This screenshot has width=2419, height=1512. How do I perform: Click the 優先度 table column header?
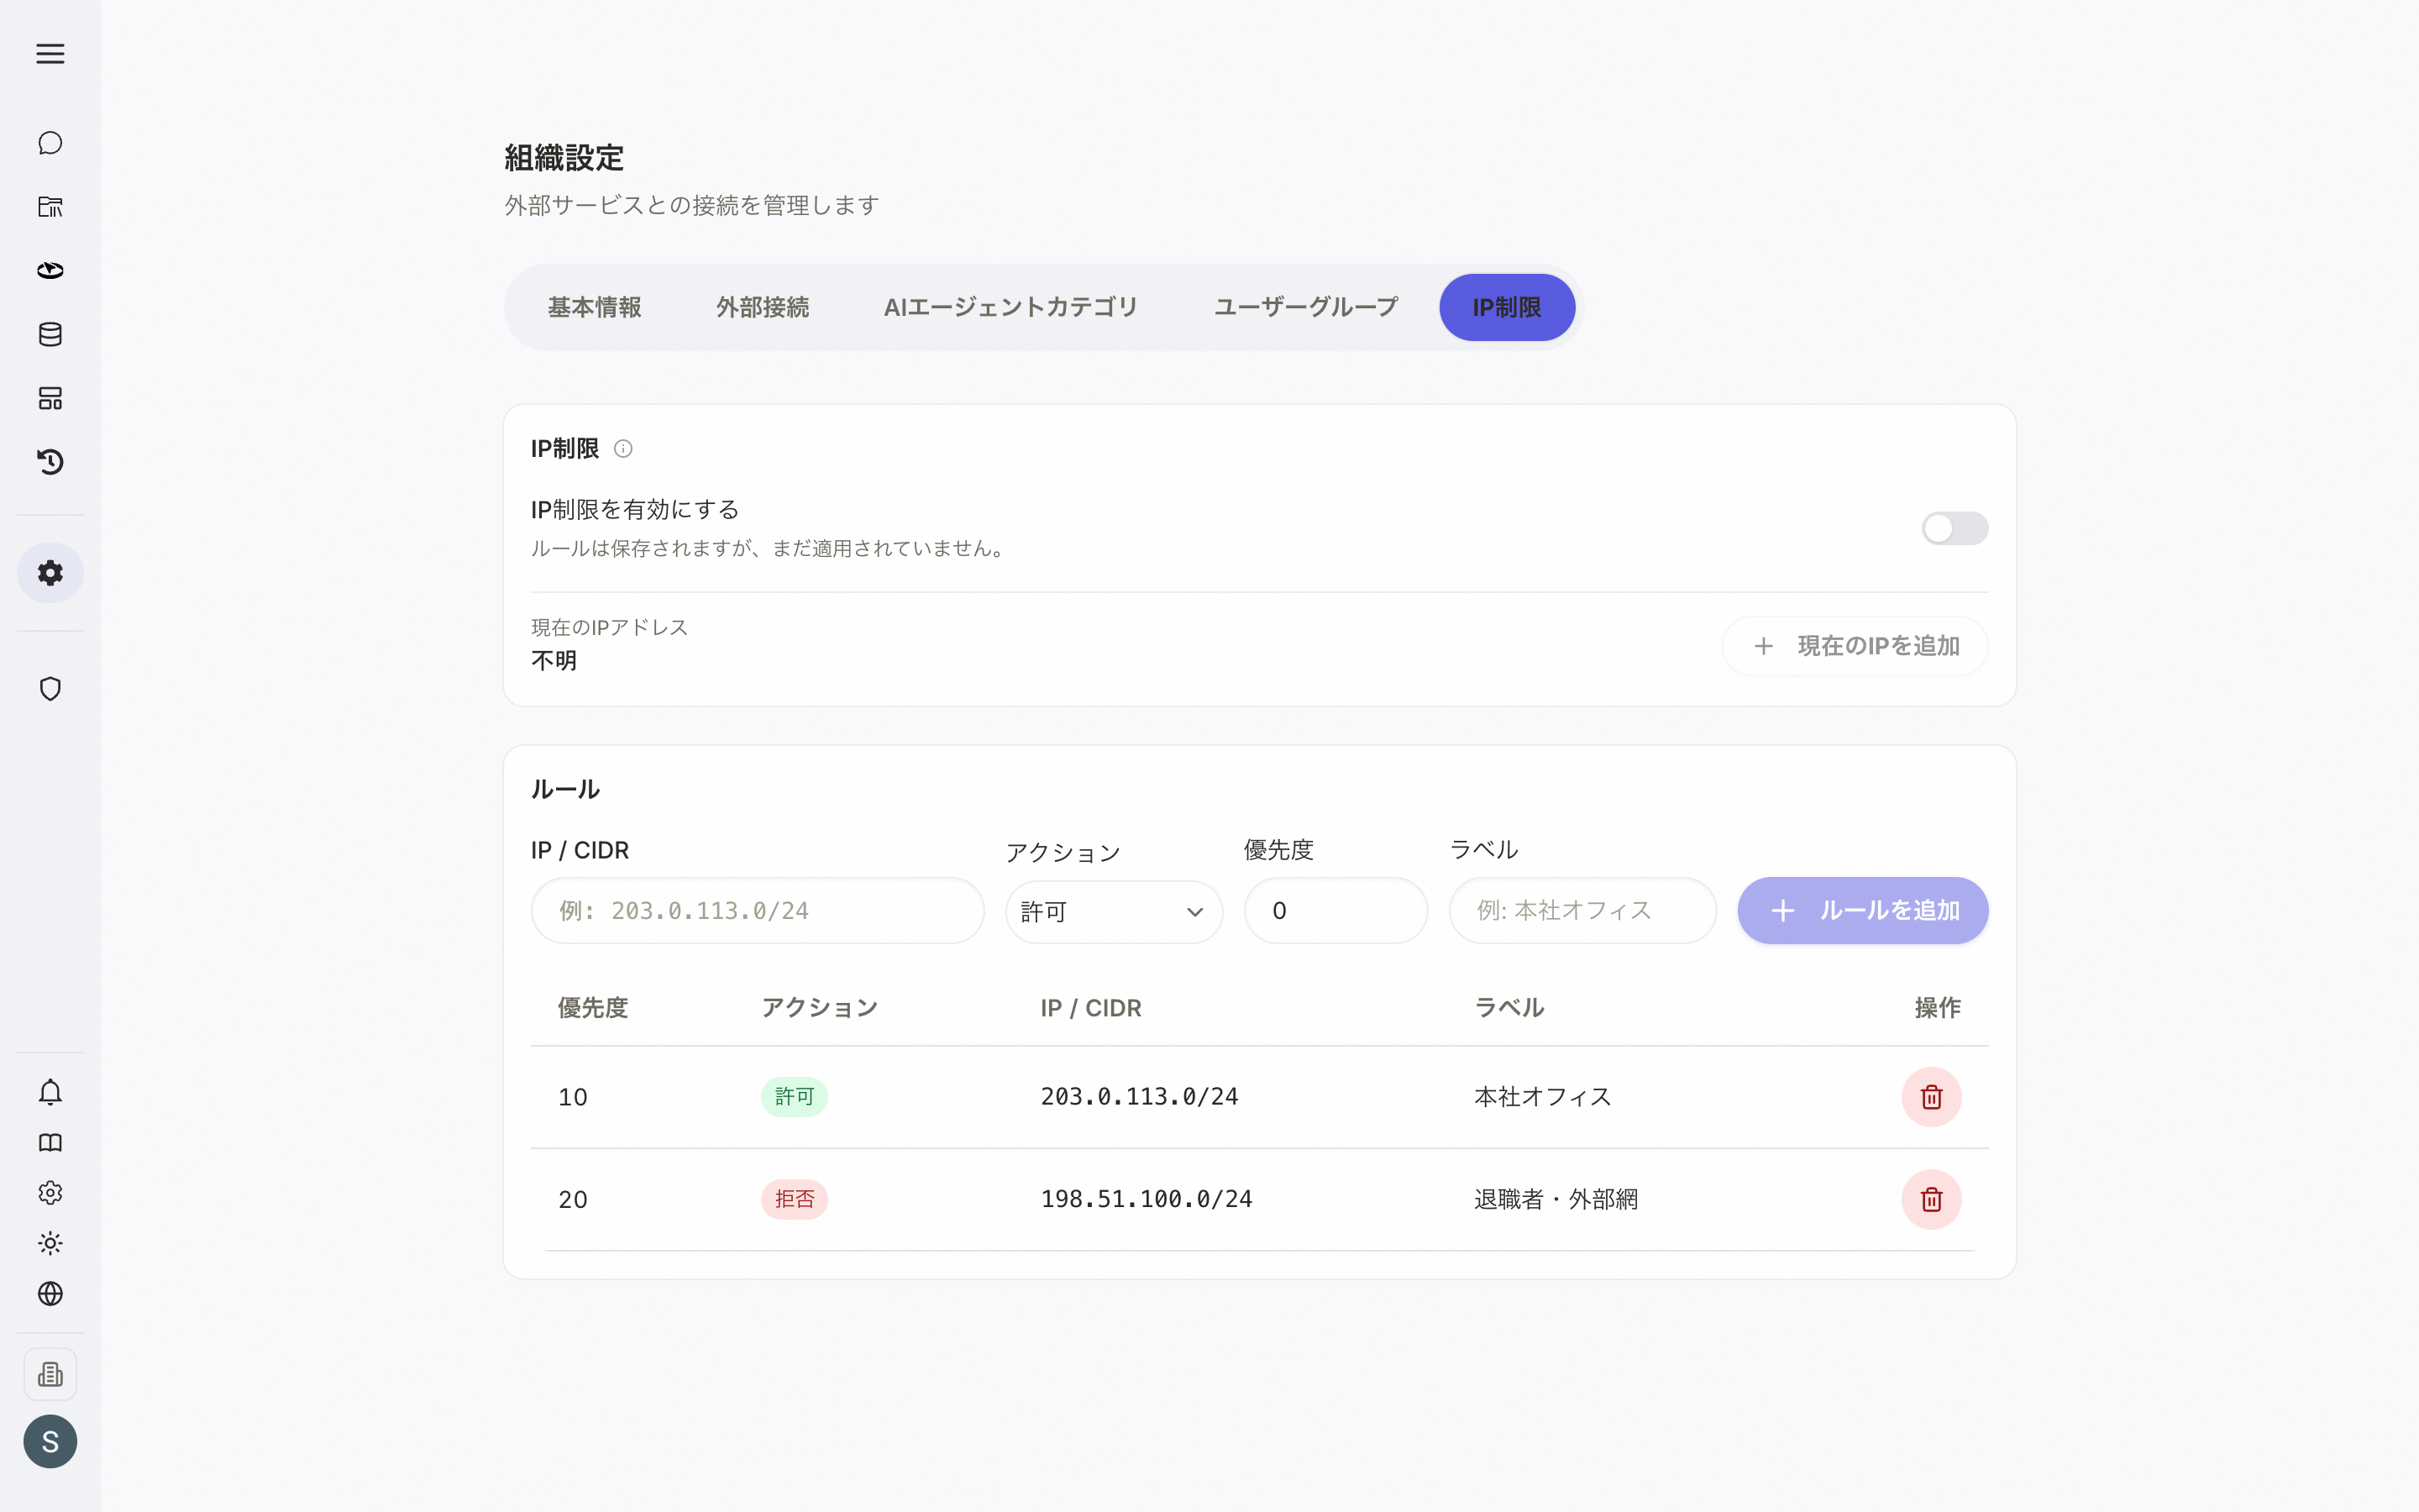pyautogui.click(x=593, y=1008)
